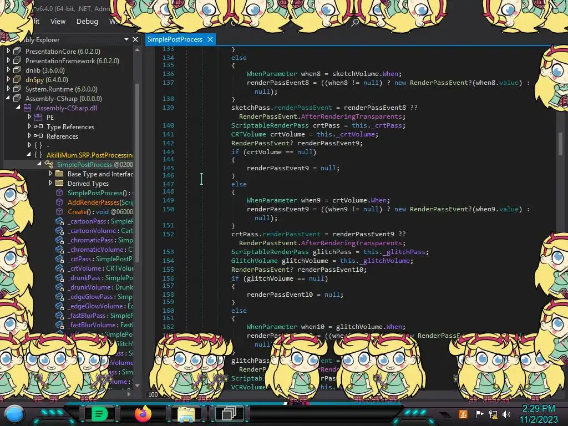The height and width of the screenshot is (426, 568).
Task: Click the volume speaker tray icon
Action: pos(506,414)
